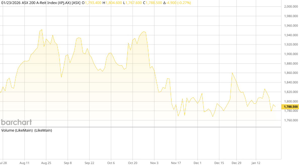Click the Oct 20 date axis label
Viewport: 299px width, 166px height.
133,163
